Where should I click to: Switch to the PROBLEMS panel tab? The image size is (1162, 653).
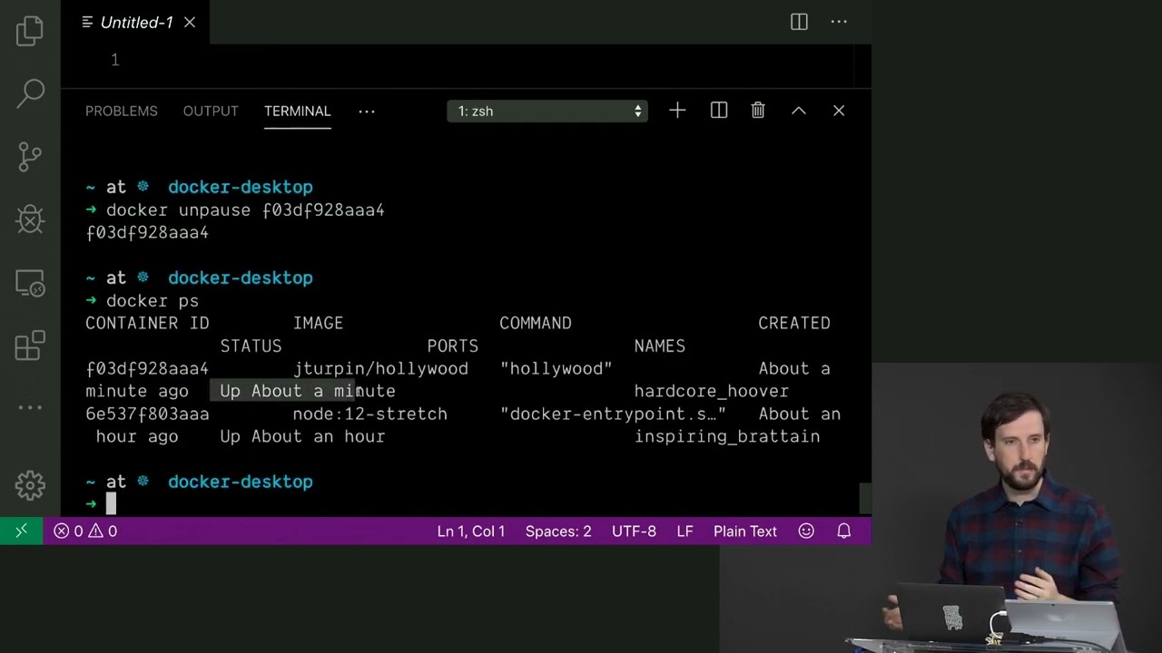(122, 111)
